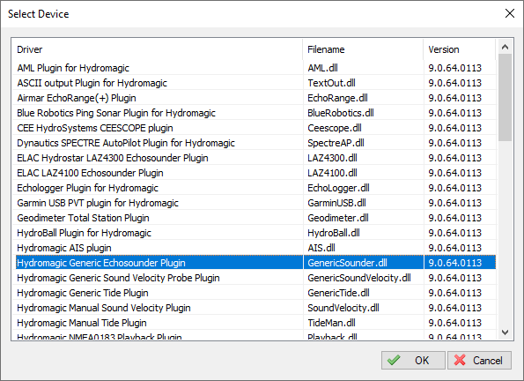Click the EchoLogger.dll filename cell
This screenshot has height=381, width=524.
[363, 188]
